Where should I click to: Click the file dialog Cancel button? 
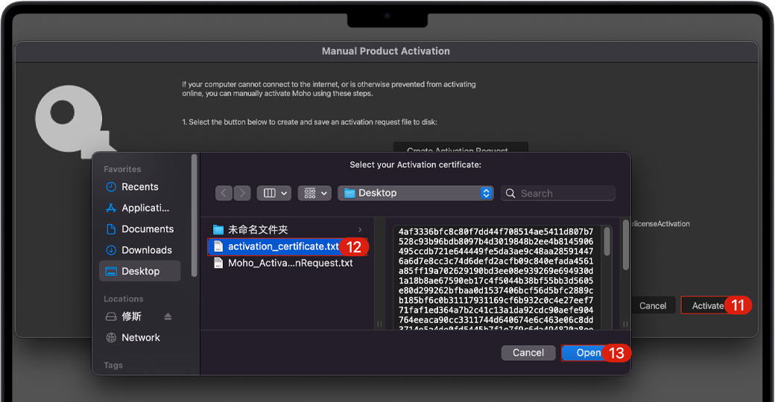tap(528, 353)
